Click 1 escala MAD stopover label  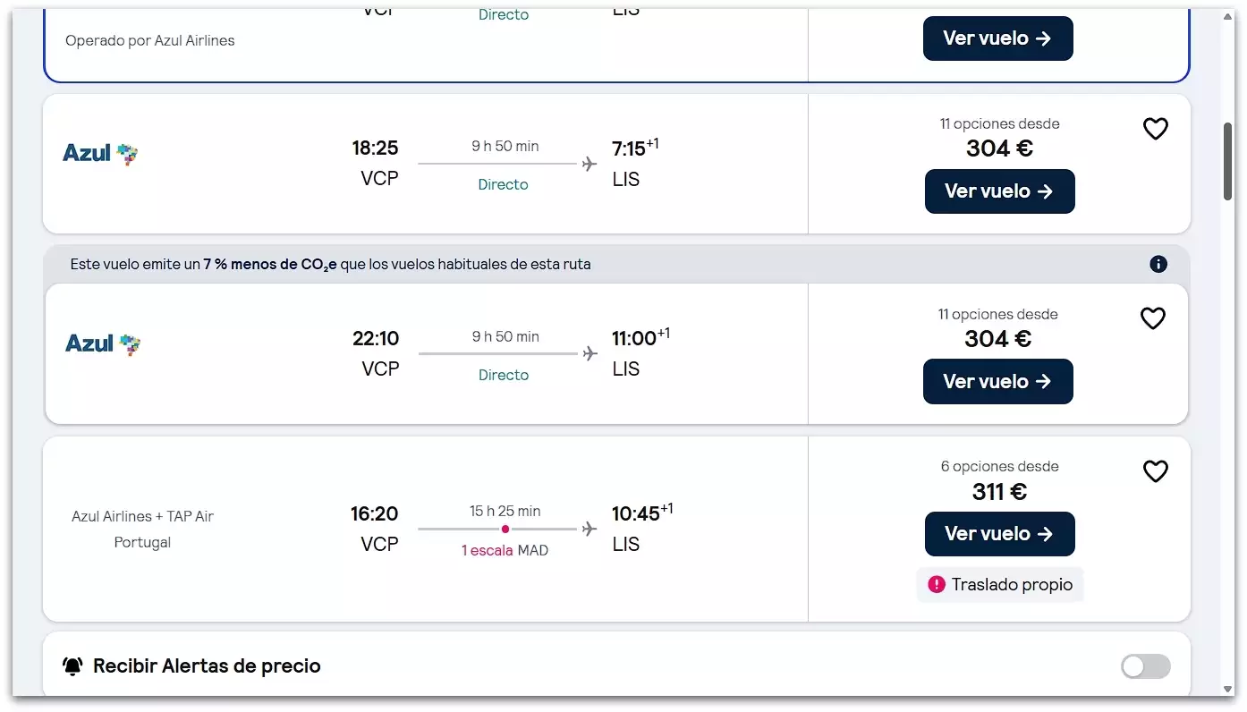tap(505, 550)
